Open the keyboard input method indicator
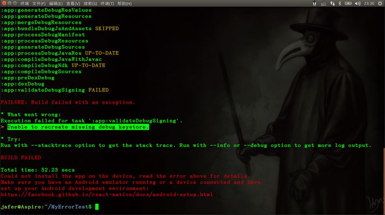The image size is (385, 215). [323, 3]
